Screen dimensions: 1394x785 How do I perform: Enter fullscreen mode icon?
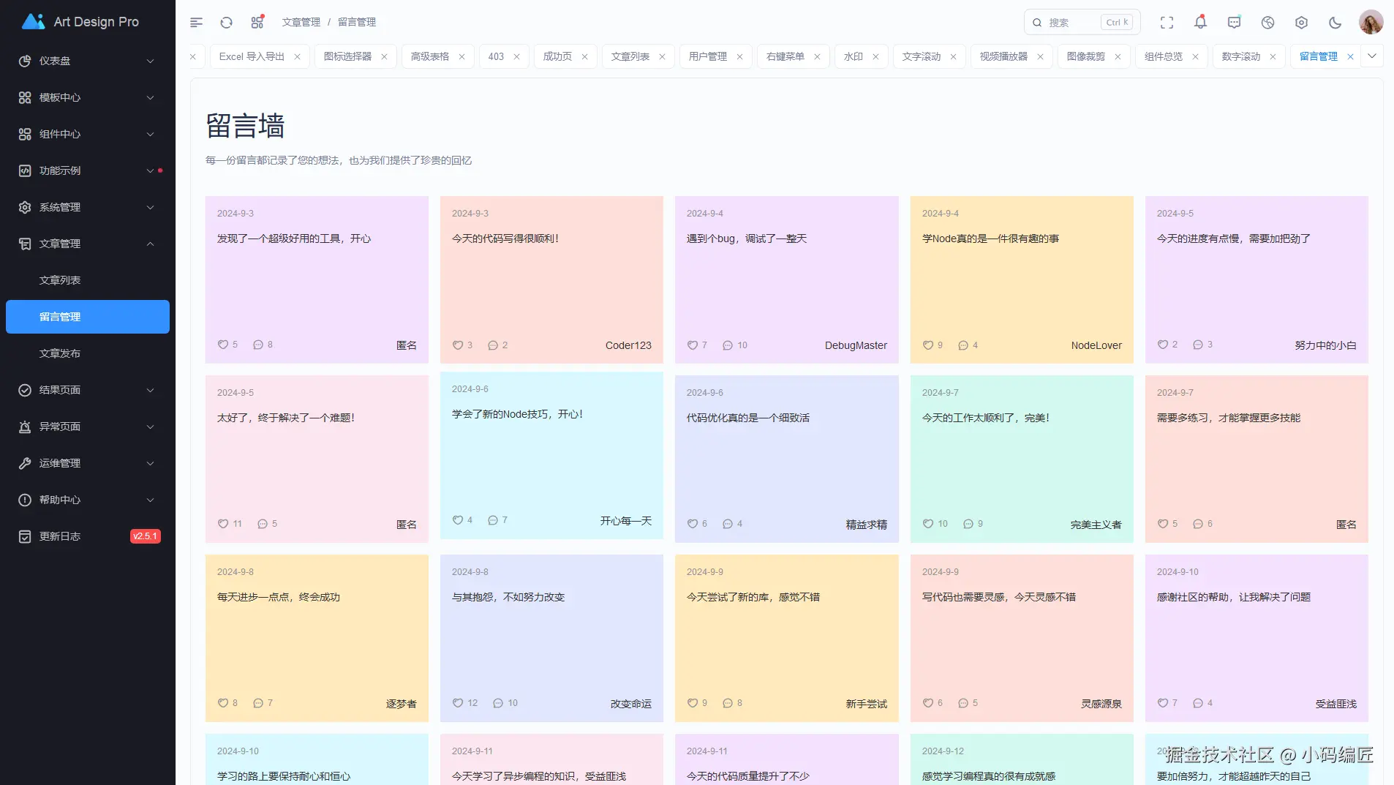[1167, 23]
